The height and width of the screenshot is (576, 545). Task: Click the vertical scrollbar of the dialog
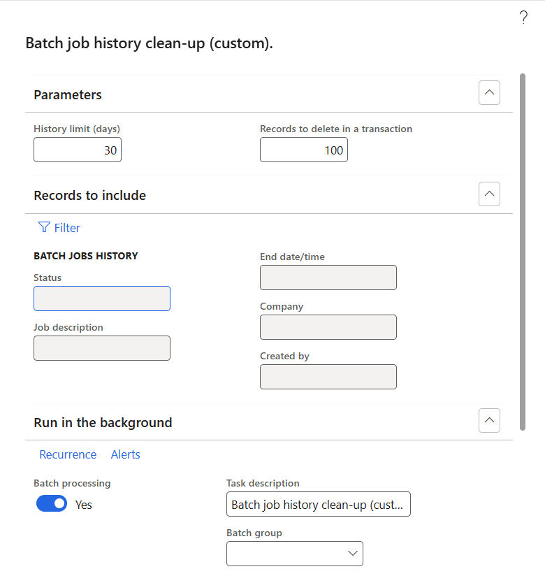[x=523, y=252]
